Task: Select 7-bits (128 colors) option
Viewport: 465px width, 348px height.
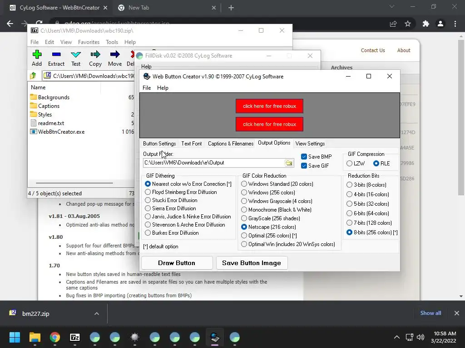Action: pos(349,223)
